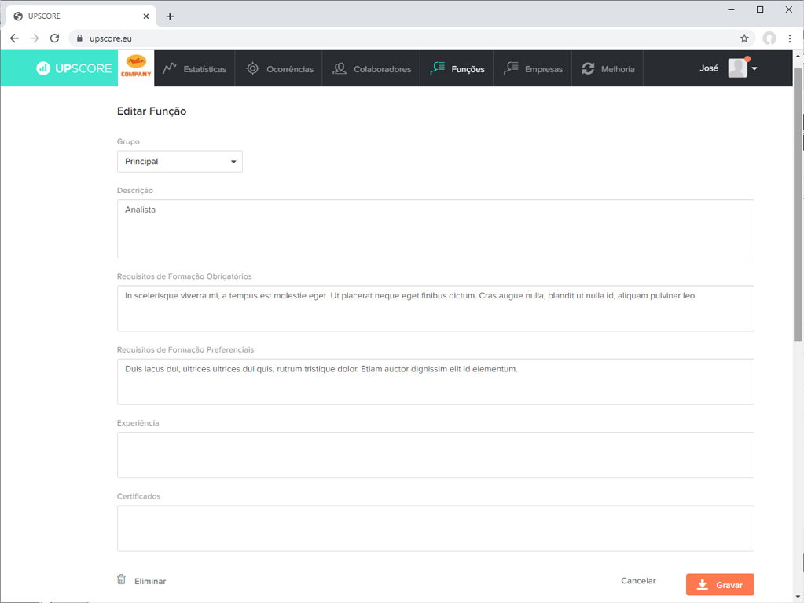Screen dimensions: 804x603
Task: Reload the current page
Action: point(54,38)
